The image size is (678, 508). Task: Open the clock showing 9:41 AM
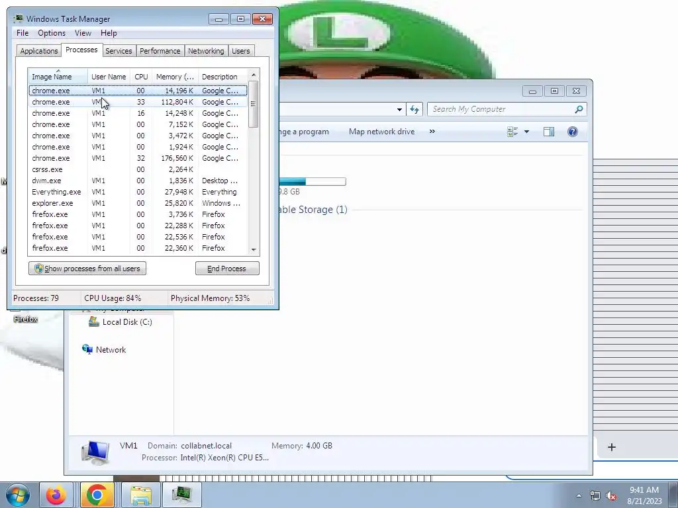click(x=644, y=495)
